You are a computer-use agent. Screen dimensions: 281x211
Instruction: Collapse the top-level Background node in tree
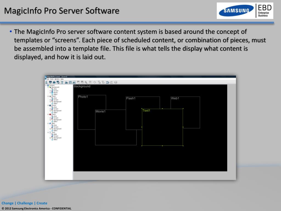pyautogui.click(x=48, y=87)
